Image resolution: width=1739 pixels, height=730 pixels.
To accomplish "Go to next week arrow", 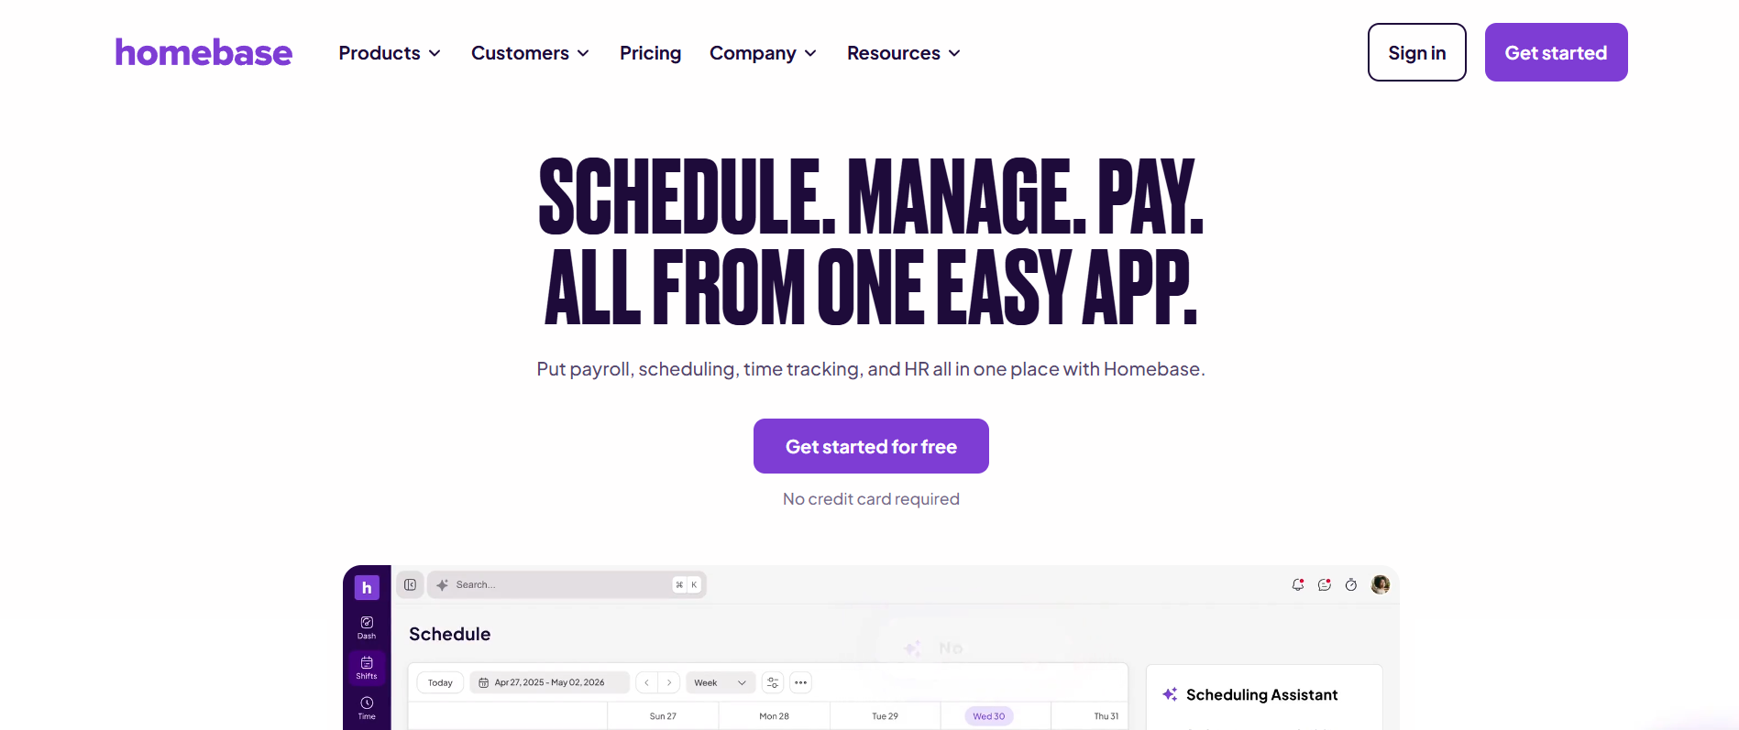I will coord(669,682).
